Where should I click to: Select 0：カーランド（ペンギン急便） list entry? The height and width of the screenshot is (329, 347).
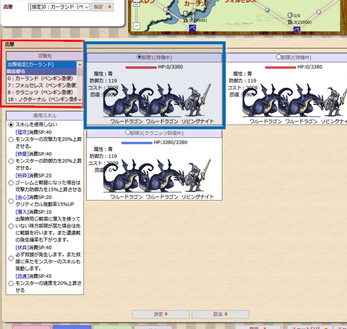pyautogui.click(x=42, y=78)
